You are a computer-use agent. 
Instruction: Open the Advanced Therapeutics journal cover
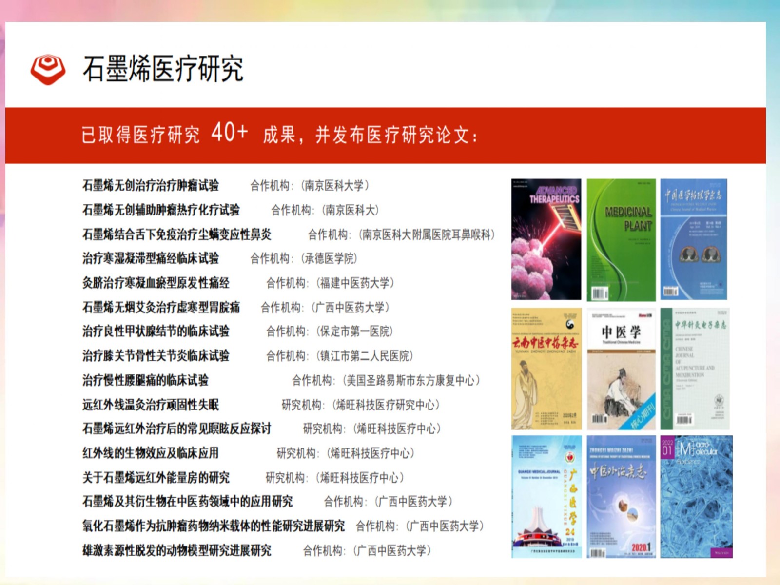(546, 239)
